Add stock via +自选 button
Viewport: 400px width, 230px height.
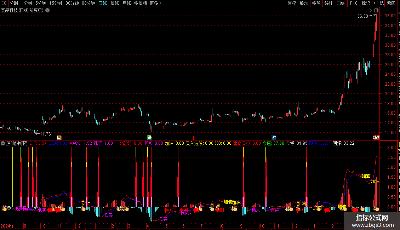pyautogui.click(x=378, y=3)
